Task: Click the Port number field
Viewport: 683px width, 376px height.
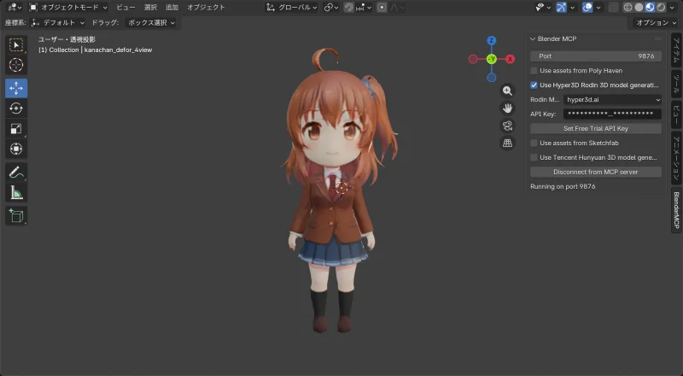Action: point(595,56)
